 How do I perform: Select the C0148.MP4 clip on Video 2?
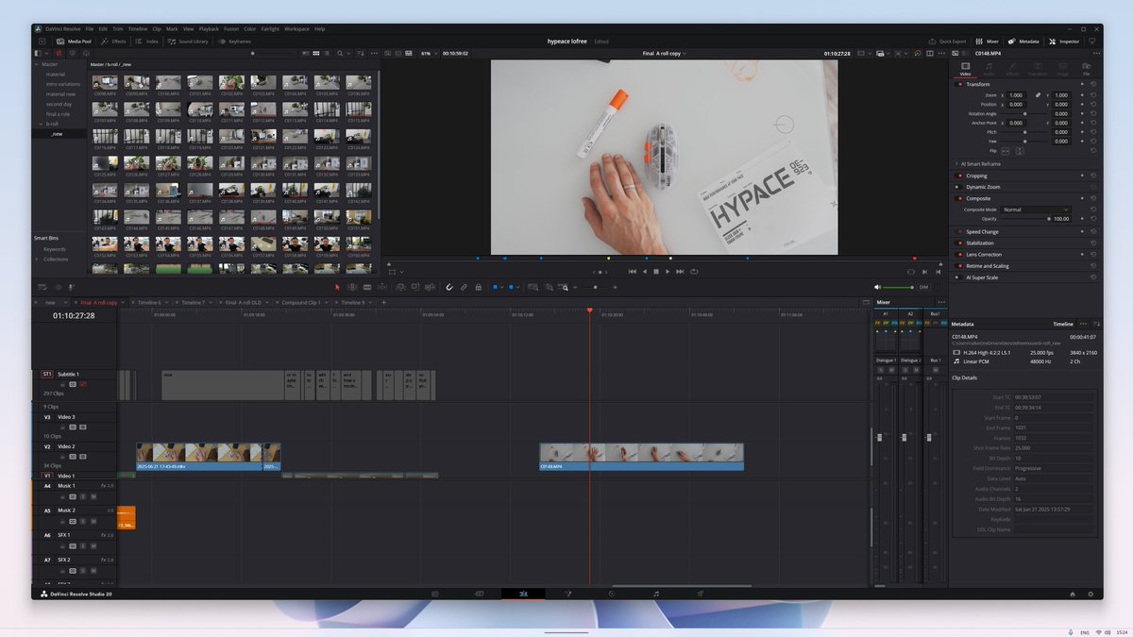pyautogui.click(x=642, y=457)
